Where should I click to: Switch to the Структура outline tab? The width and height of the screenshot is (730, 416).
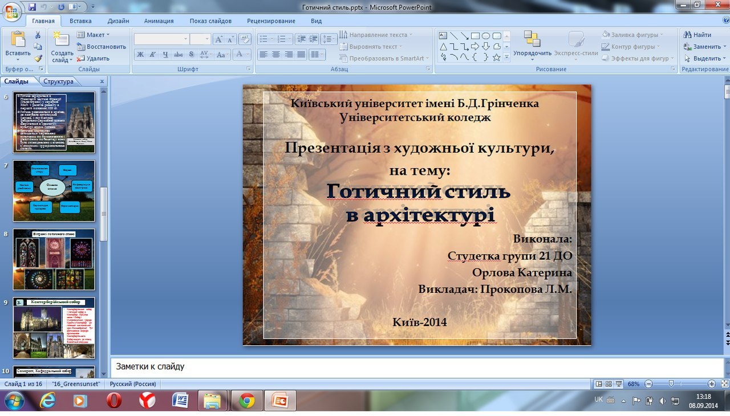(58, 81)
